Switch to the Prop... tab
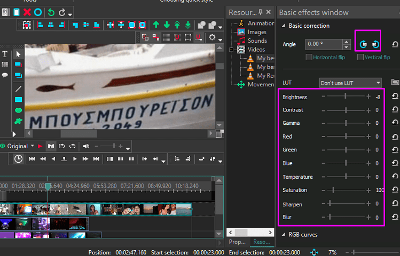 point(237,242)
